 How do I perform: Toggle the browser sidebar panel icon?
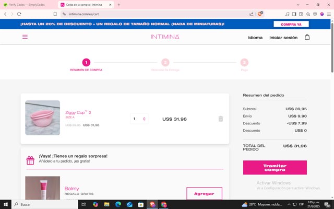pos(294,14)
